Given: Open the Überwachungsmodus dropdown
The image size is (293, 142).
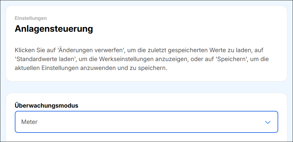Looking at the screenshot, I should (146, 122).
